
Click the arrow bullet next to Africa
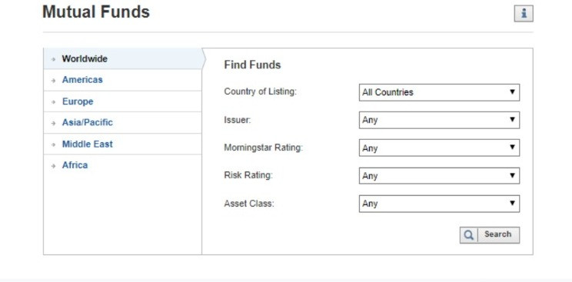click(54, 166)
